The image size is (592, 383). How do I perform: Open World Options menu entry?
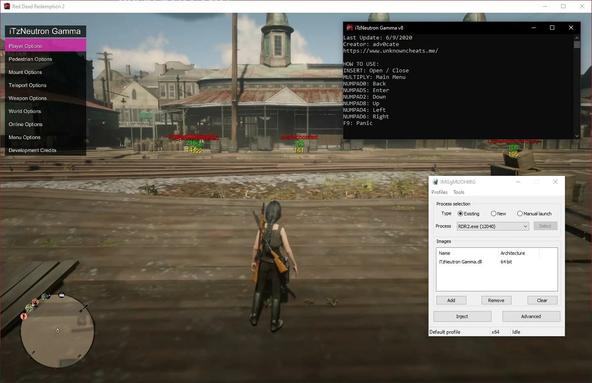tap(45, 111)
